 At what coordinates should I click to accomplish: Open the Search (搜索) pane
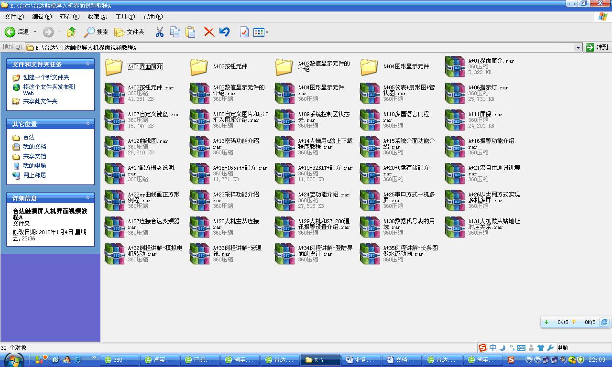tap(96, 32)
